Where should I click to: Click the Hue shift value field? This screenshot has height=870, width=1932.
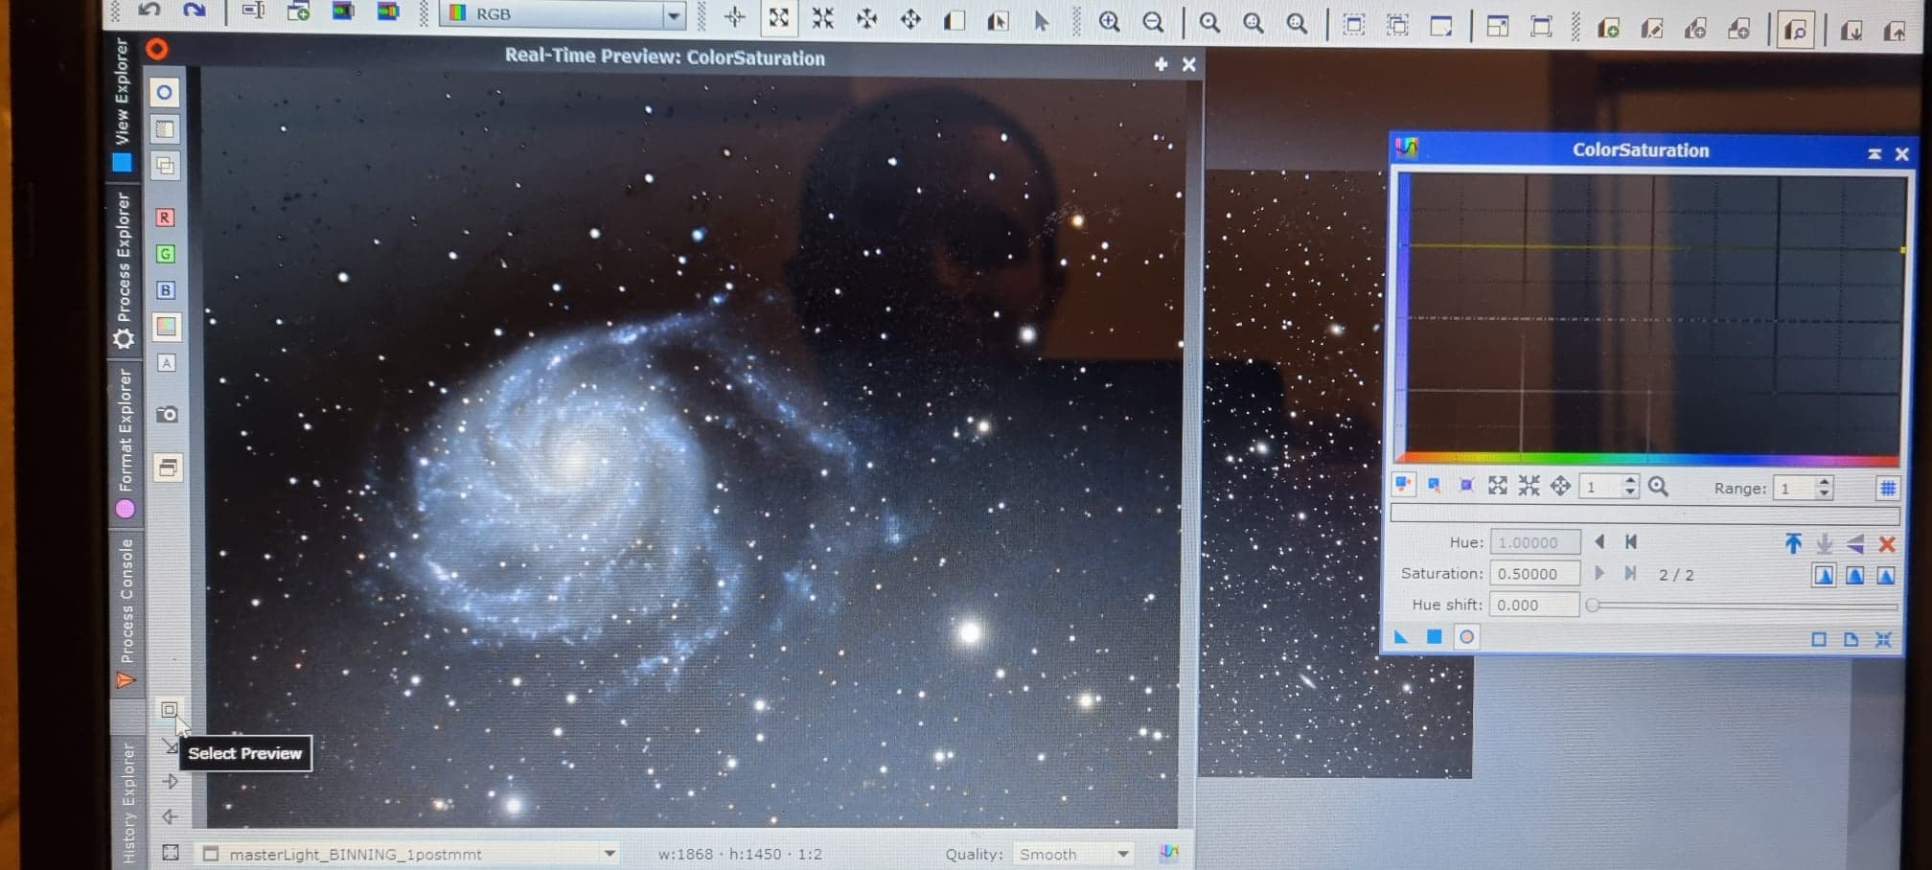click(x=1533, y=605)
